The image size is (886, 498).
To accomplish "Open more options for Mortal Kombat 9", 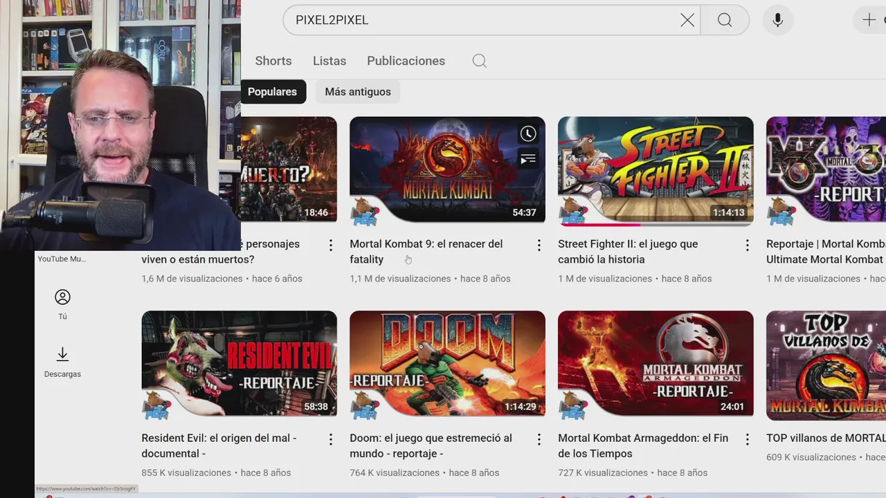I will [539, 245].
